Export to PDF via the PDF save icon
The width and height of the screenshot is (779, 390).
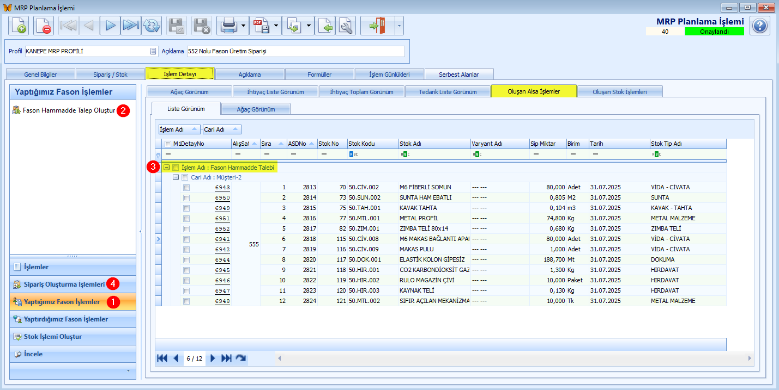pos(260,26)
